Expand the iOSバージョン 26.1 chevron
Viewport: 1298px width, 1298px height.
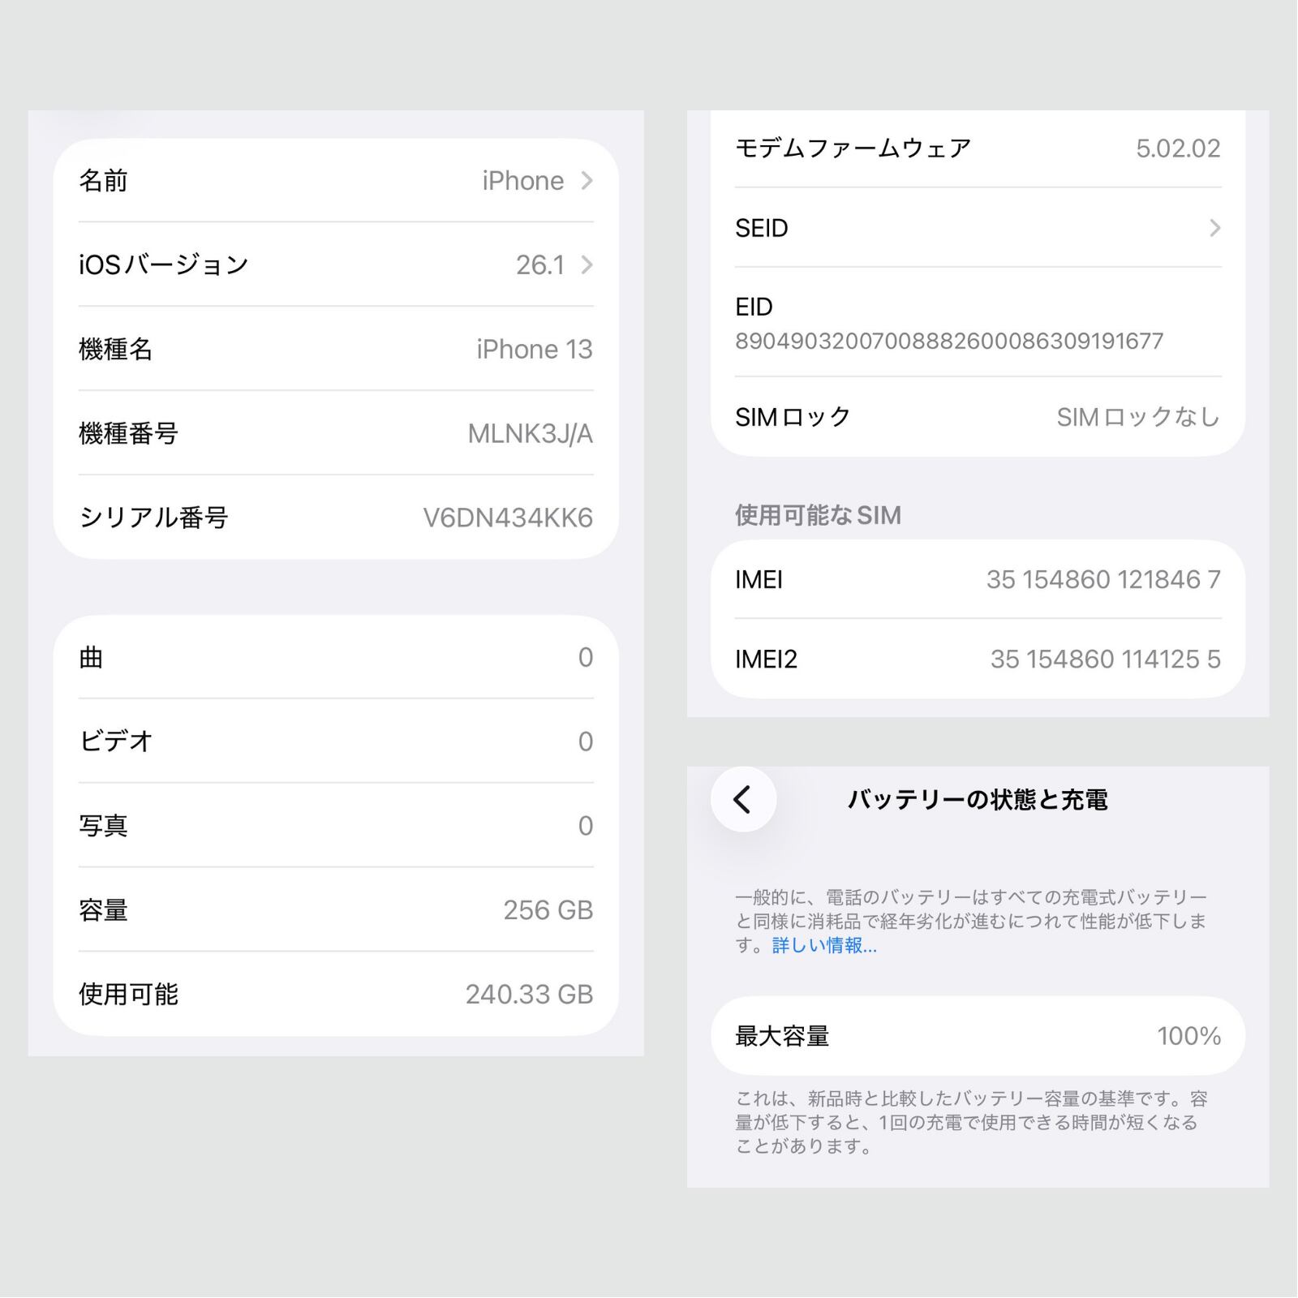click(x=587, y=264)
